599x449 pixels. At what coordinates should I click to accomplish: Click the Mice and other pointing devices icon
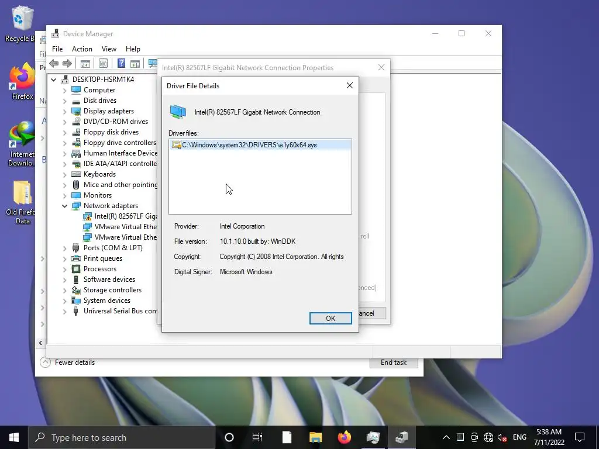click(76, 185)
